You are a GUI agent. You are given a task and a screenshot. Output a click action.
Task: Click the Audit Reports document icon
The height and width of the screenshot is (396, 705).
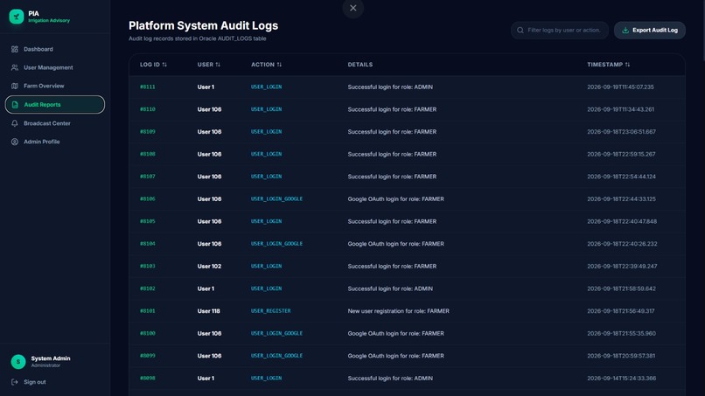[15, 104]
